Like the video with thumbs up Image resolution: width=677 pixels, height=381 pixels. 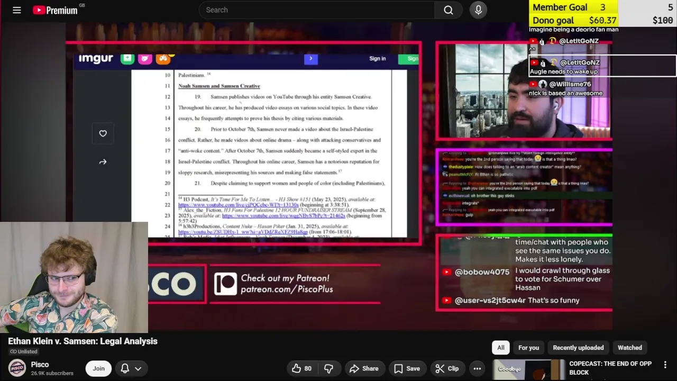(301, 368)
